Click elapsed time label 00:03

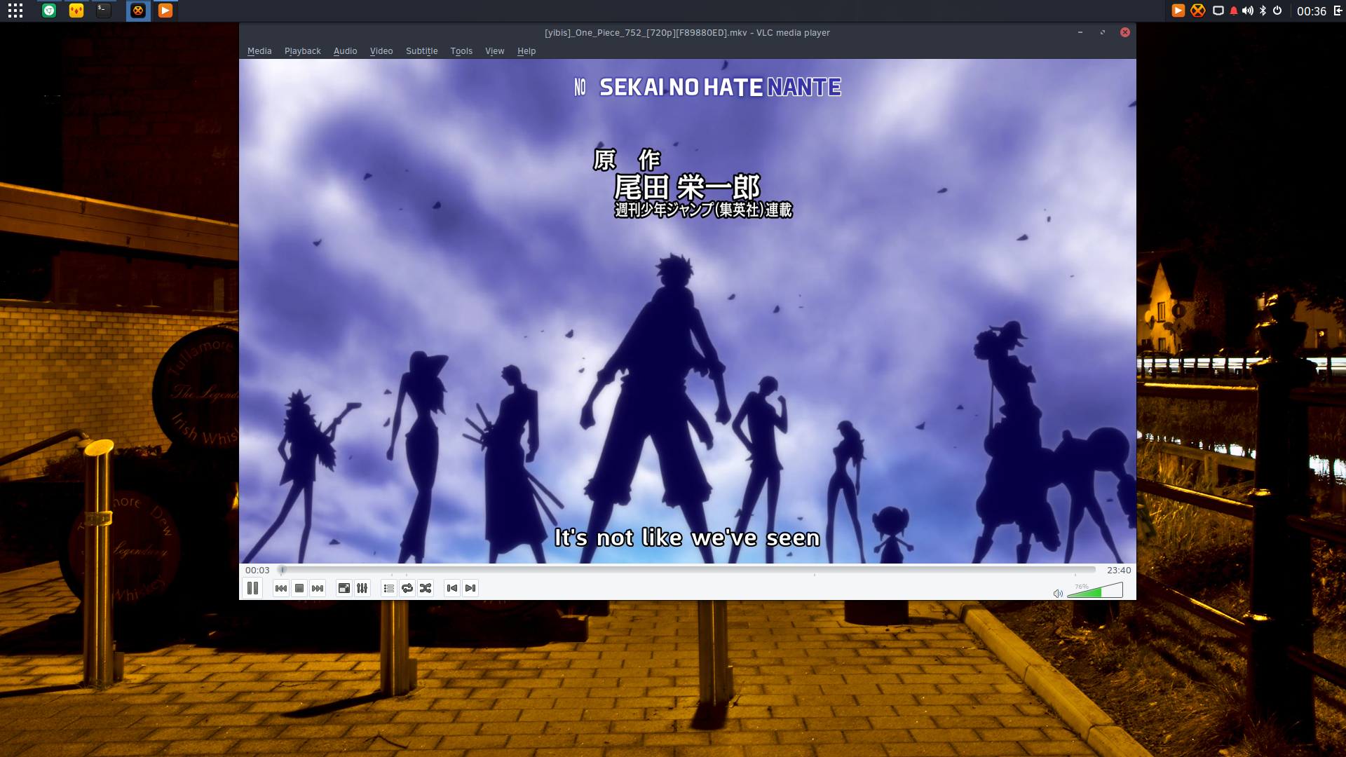(257, 570)
